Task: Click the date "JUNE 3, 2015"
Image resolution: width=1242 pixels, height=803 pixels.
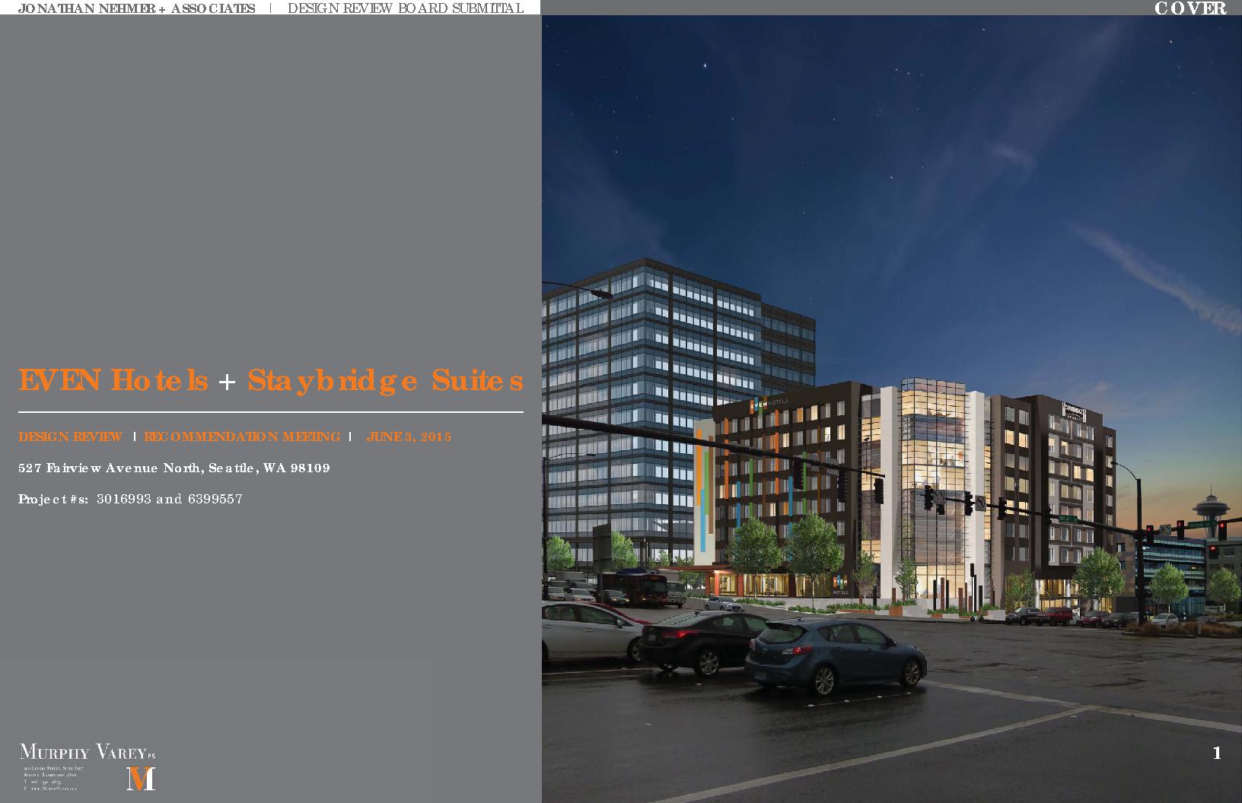Action: point(409,436)
